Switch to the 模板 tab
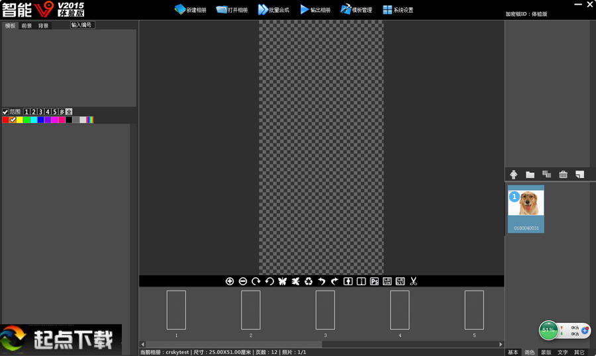 pos(10,26)
